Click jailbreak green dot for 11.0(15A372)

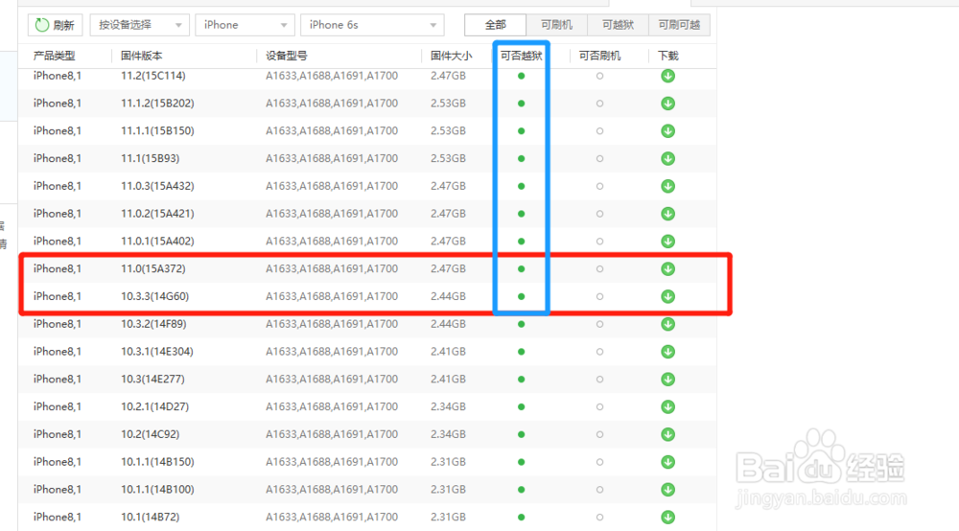pyautogui.click(x=521, y=269)
